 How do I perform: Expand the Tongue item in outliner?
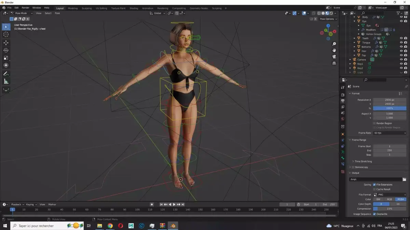[355, 43]
